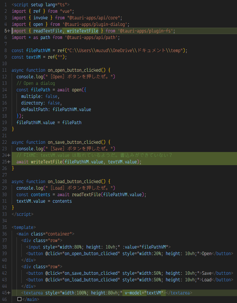Click "invoke" in the line 3 import

41,18
